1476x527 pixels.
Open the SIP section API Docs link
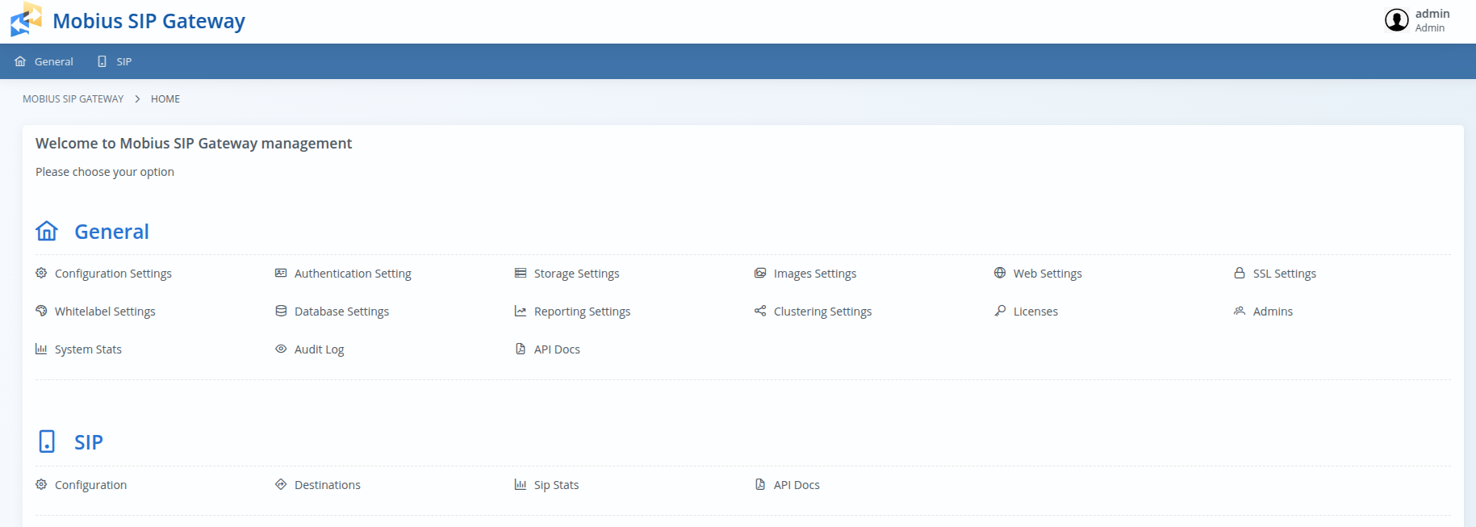pos(797,485)
